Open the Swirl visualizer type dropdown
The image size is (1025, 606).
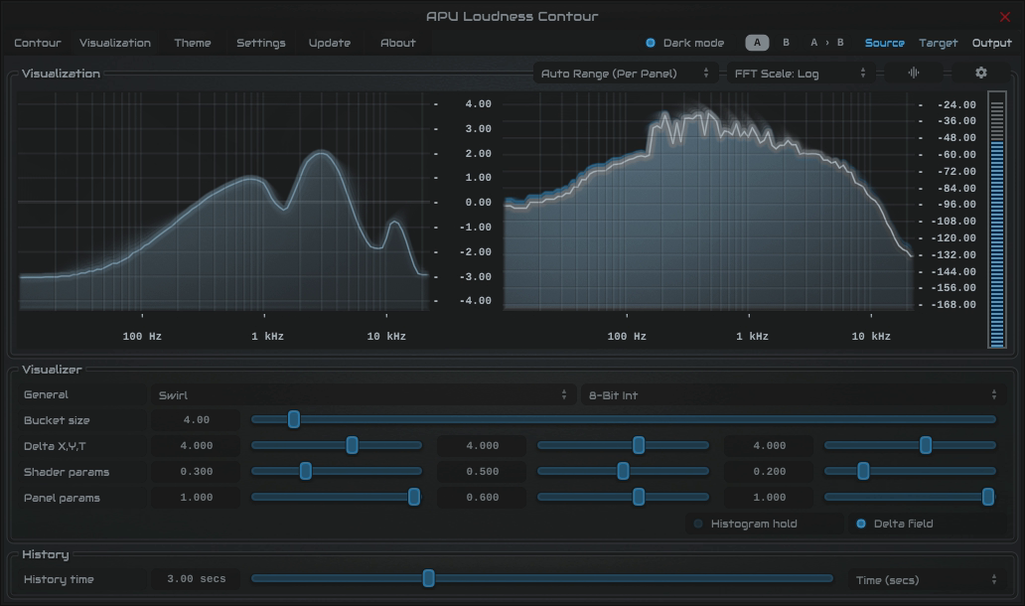tap(363, 394)
